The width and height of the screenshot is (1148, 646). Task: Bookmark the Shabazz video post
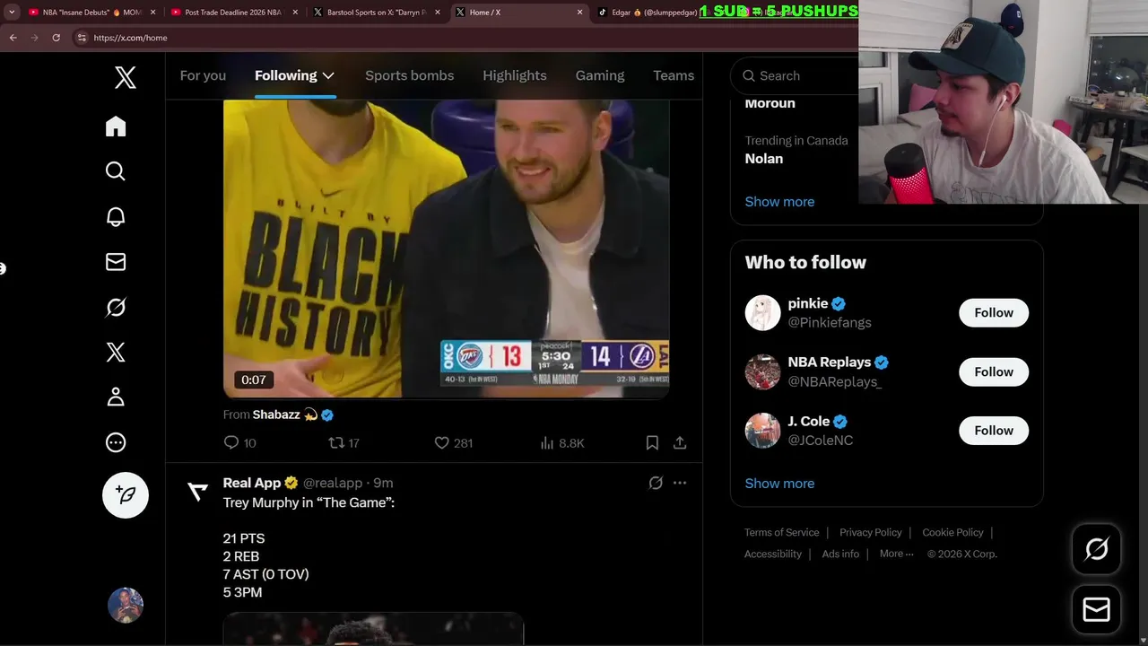point(652,442)
